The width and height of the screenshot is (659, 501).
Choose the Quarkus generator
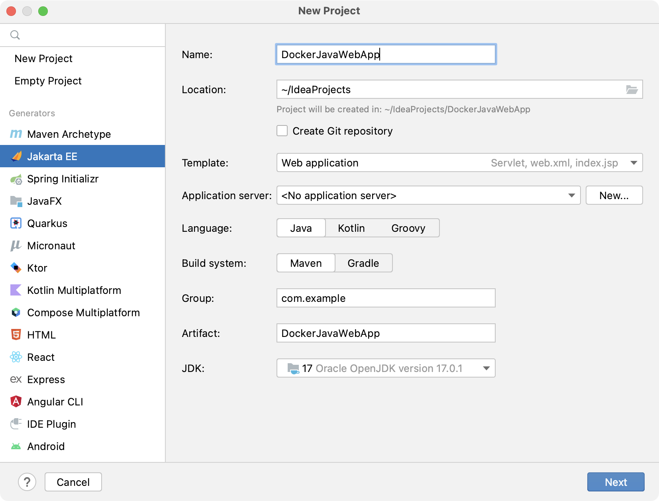[47, 223]
